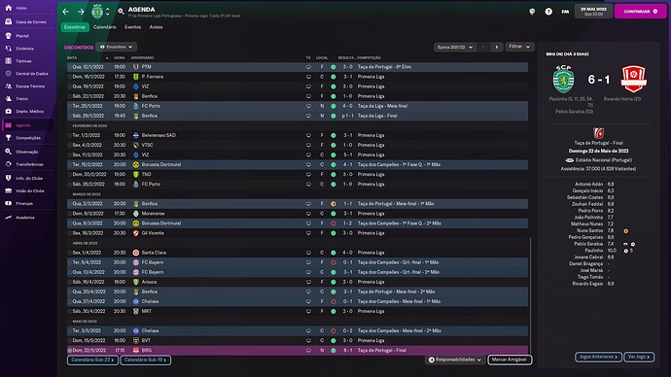Click the Continuar button
671x377 pixels.
[x=640, y=12]
